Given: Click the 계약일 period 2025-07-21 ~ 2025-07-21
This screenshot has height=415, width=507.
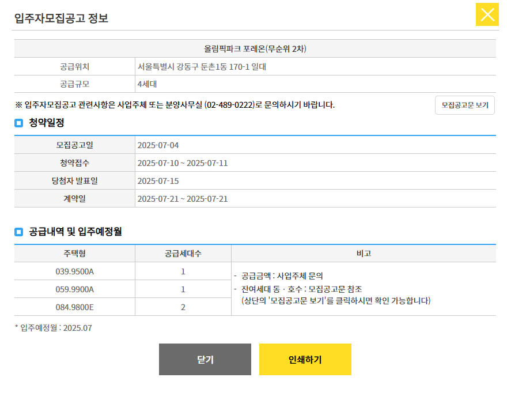Looking at the screenshot, I should pos(183,199).
